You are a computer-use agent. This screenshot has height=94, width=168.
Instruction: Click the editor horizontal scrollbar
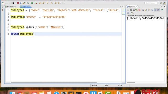click(x=54, y=83)
